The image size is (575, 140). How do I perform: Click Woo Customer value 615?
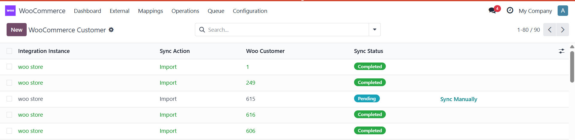click(x=251, y=99)
